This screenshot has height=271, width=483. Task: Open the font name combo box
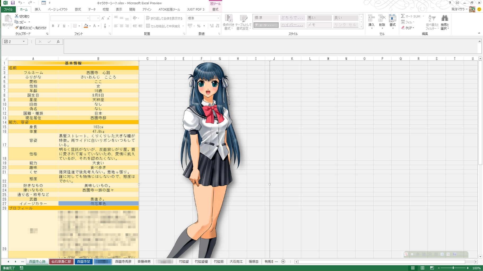point(70,18)
